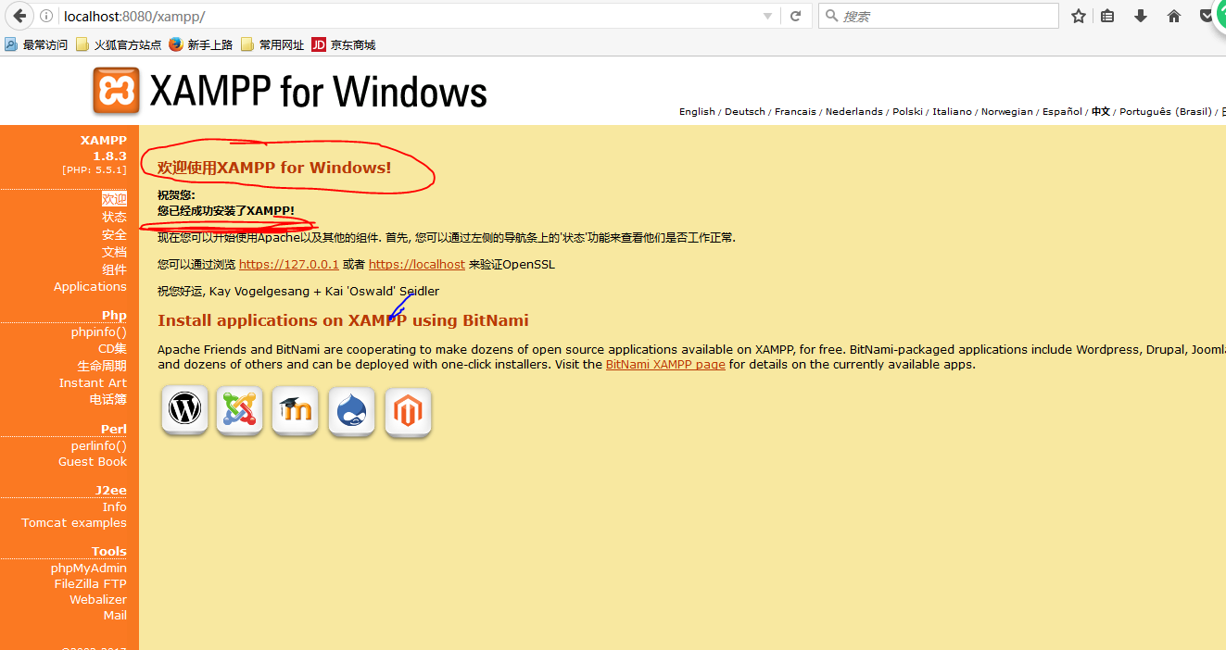Switch language to Português (Brasil)
Image resolution: width=1226 pixels, height=650 pixels.
[1165, 111]
